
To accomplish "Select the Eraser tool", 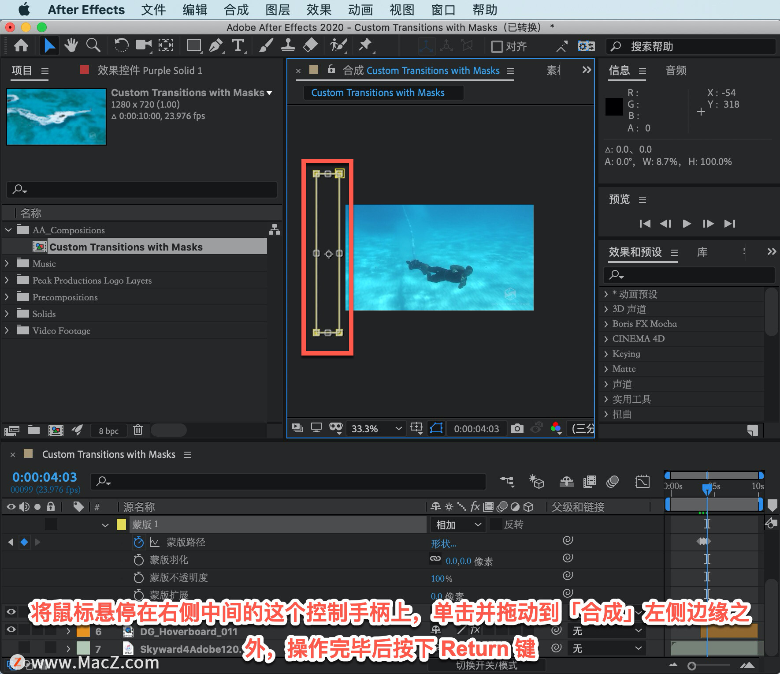I will [x=311, y=45].
